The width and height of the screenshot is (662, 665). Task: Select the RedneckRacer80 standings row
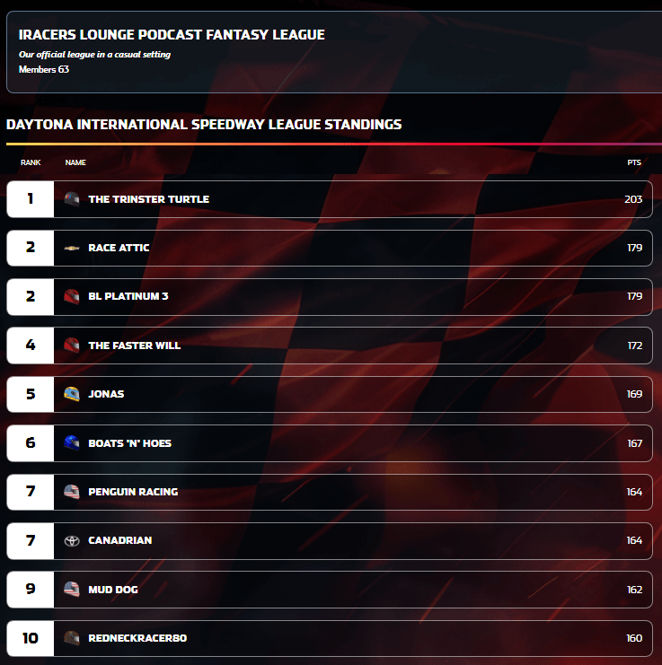[359, 638]
